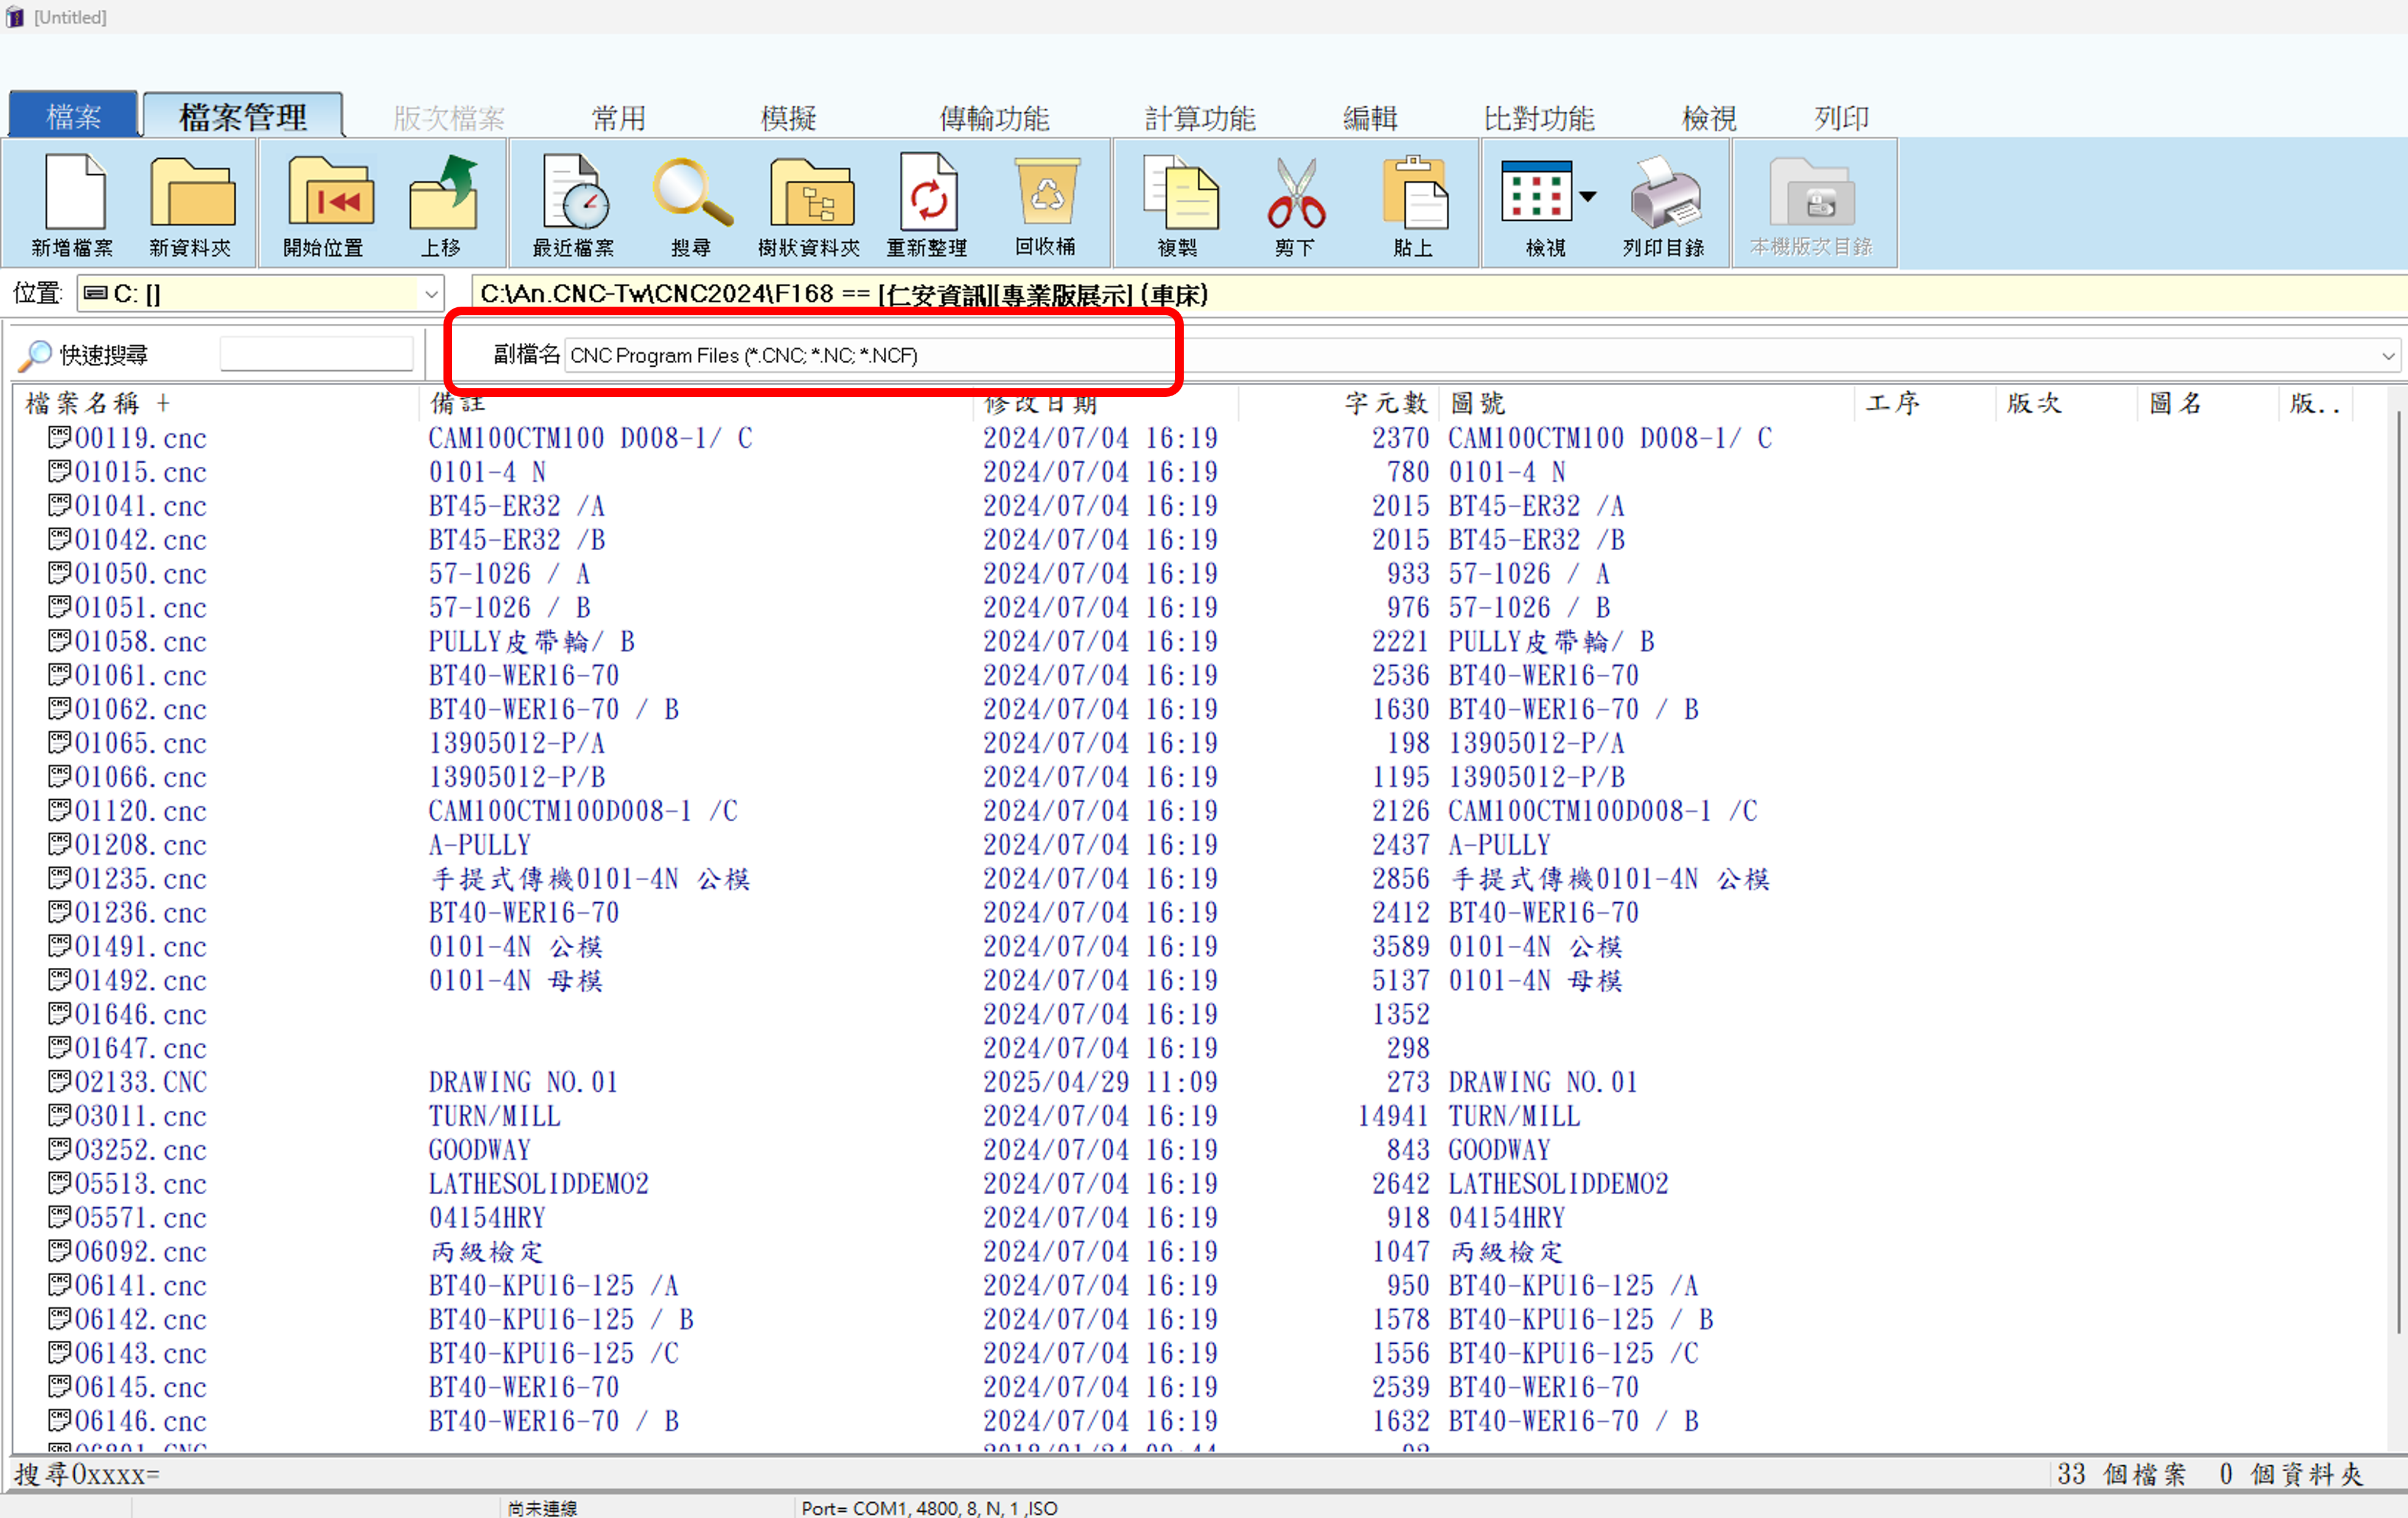
Task: Expand the 檢視 view mode dropdown arrow
Action: pos(1587,197)
